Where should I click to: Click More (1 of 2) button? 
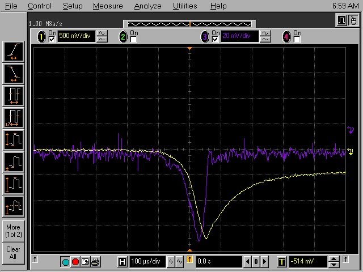point(14,231)
